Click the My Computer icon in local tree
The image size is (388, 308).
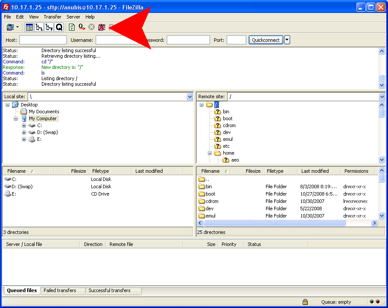24,118
